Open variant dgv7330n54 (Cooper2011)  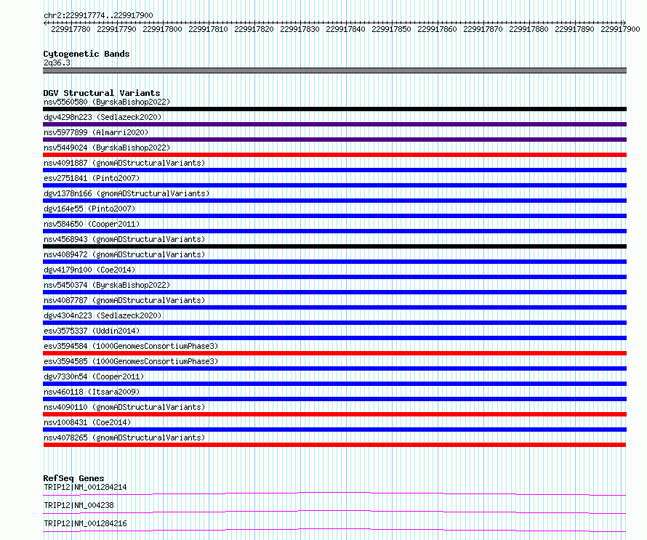tap(94, 376)
